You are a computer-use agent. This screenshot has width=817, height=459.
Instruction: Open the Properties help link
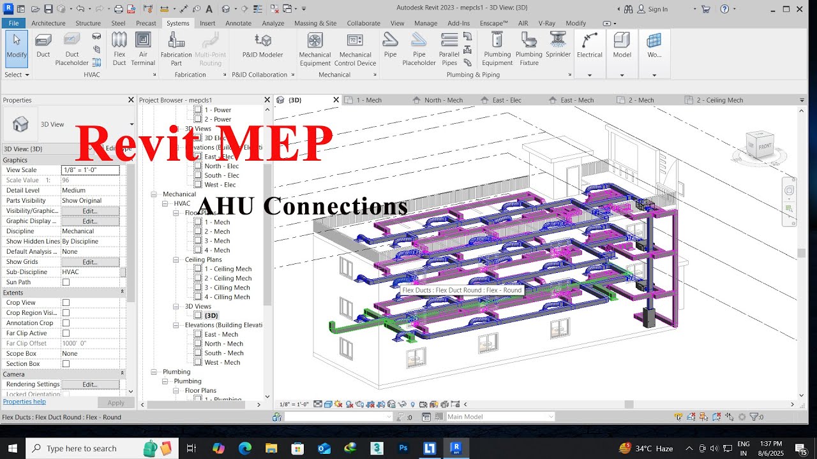coord(24,402)
